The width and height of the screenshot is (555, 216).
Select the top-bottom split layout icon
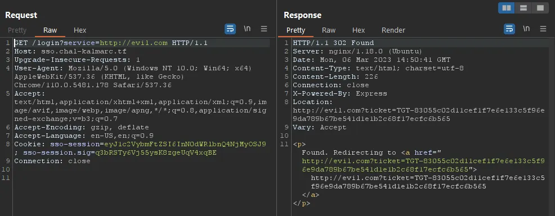(523, 8)
